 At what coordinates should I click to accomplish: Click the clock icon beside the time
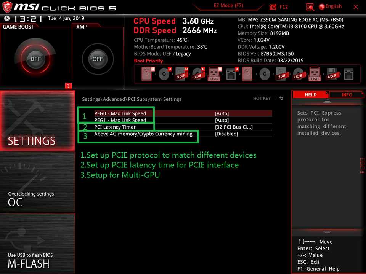[x=7, y=18]
